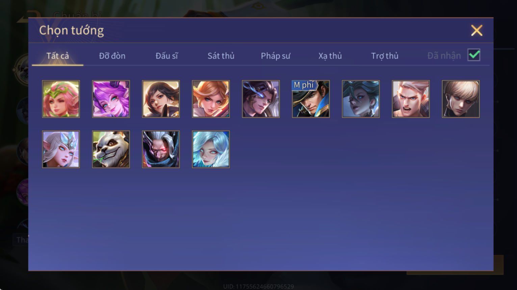
Task: Choose the red-eyed masked hero portrait
Action: tap(161, 149)
